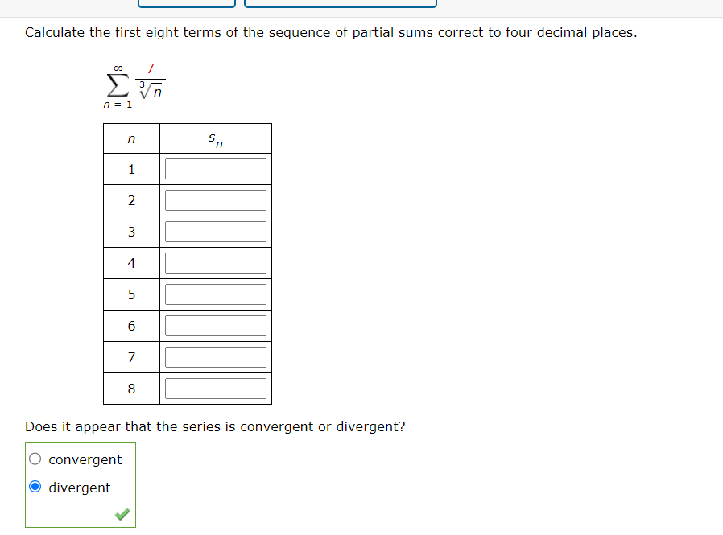Select the answer field next to n = 3
This screenshot has height=535, width=723.
click(x=215, y=231)
